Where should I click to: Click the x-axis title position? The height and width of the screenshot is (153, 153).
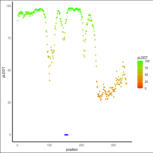pos(72,149)
